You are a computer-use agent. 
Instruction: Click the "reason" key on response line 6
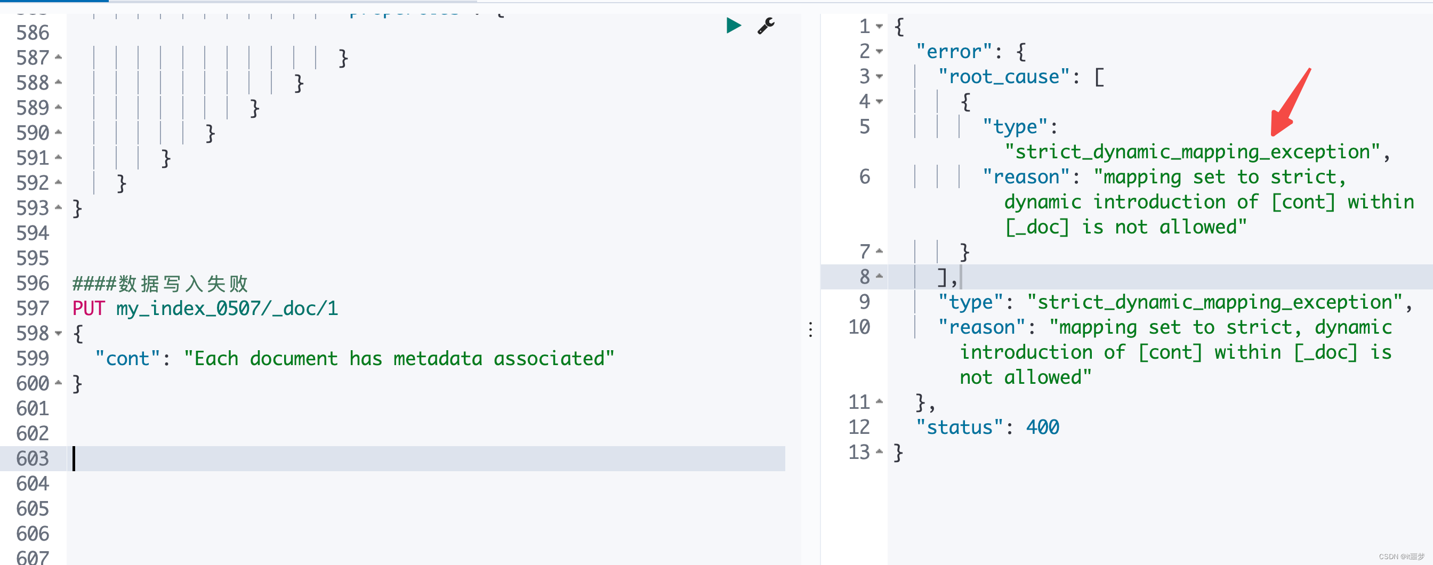click(x=1026, y=177)
